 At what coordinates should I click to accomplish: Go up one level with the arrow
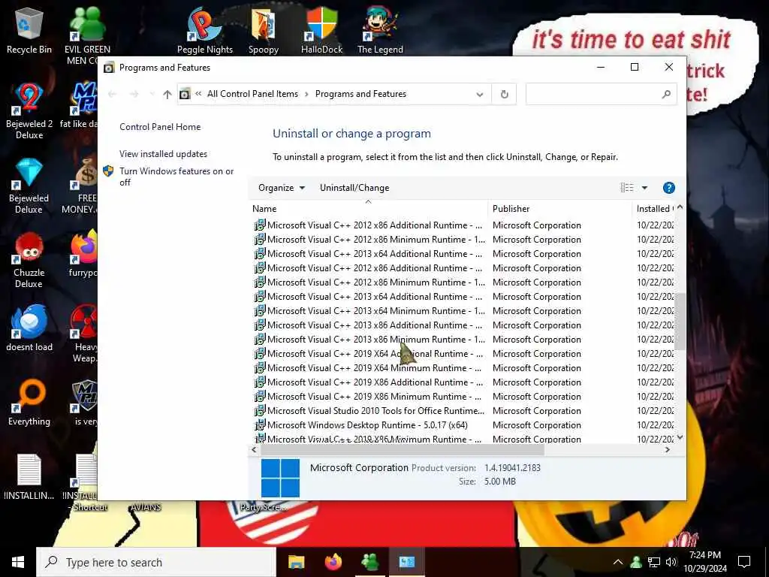(x=167, y=94)
